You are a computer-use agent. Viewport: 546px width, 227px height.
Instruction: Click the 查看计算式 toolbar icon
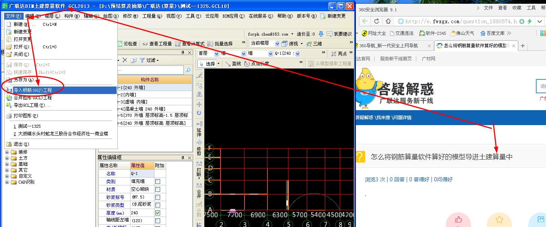[177, 44]
